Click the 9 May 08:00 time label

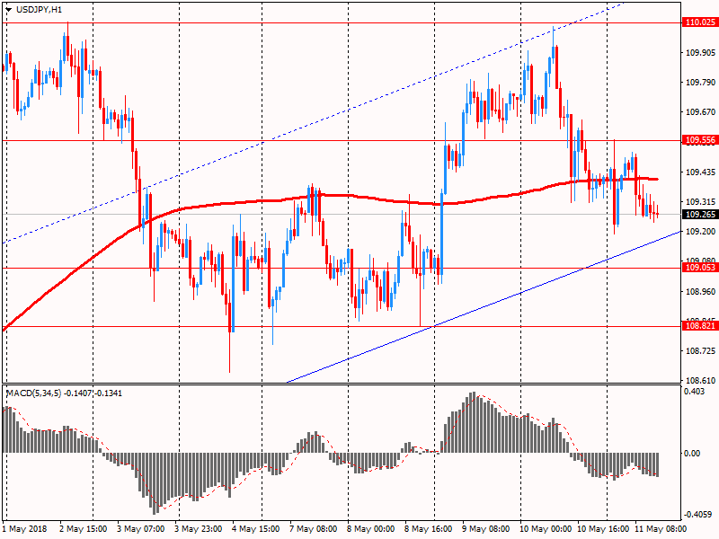click(x=485, y=529)
